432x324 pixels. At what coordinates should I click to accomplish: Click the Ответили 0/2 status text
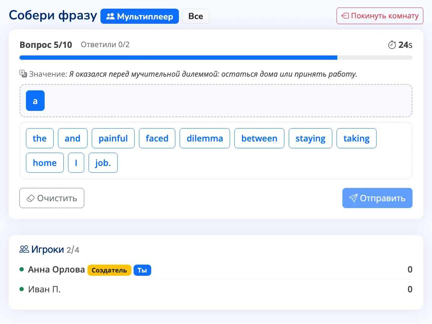105,45
